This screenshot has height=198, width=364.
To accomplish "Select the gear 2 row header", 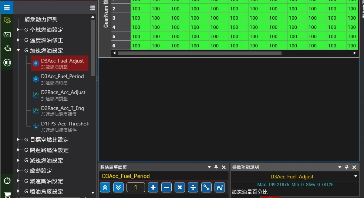I will pyautogui.click(x=121, y=9).
